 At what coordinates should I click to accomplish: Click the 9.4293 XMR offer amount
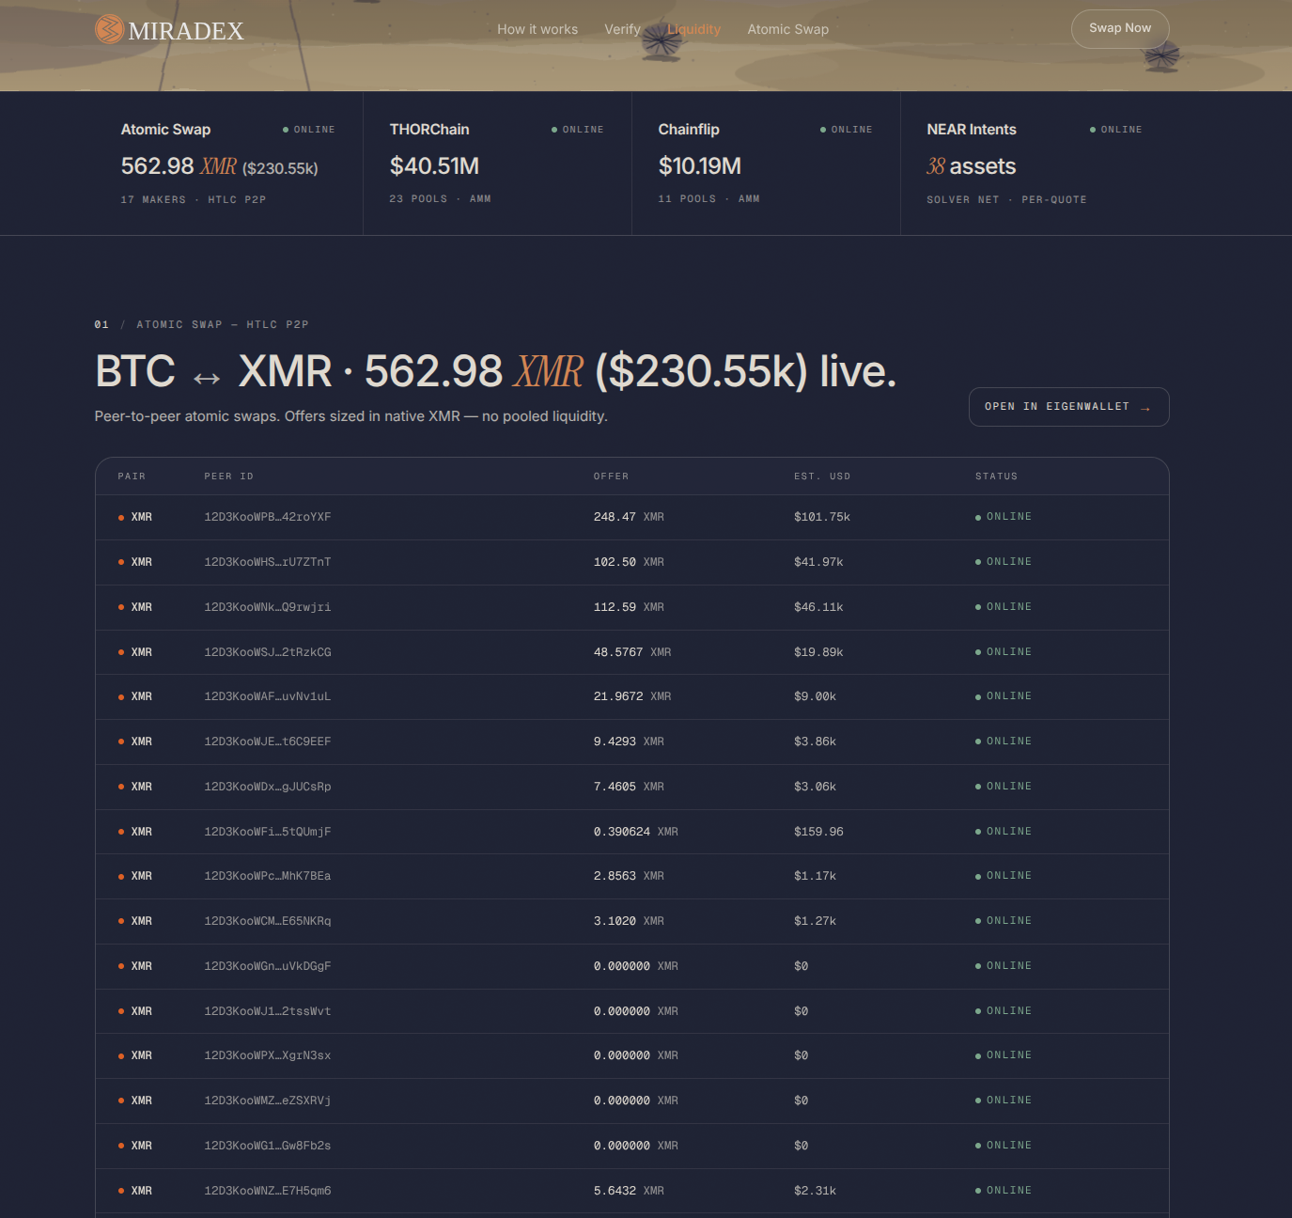629,742
